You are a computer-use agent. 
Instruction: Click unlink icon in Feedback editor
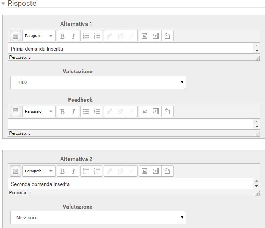click(x=120, y=111)
